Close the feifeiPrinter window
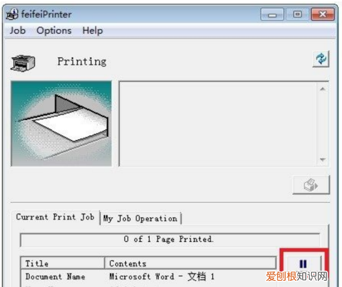The image size is (342, 287). click(323, 14)
